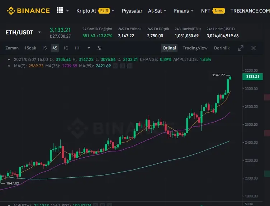The height and width of the screenshot is (206, 270).
Task: Visit TRBINANCE.COM link
Action: click(250, 11)
